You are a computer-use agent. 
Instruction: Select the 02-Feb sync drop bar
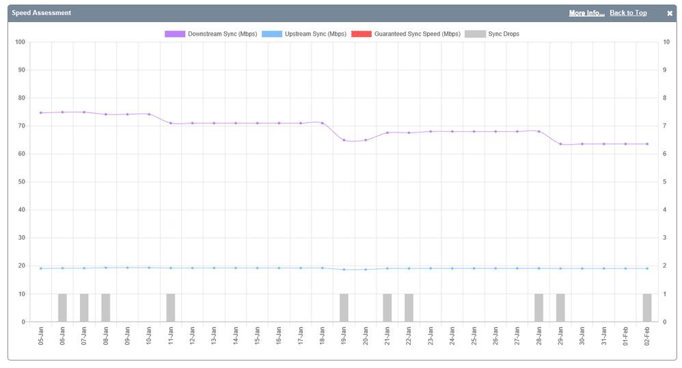[646, 308]
